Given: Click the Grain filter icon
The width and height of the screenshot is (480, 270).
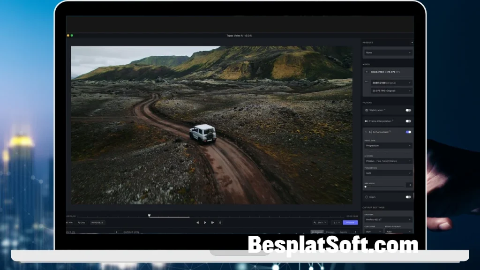Looking at the screenshot, I should click(367, 197).
